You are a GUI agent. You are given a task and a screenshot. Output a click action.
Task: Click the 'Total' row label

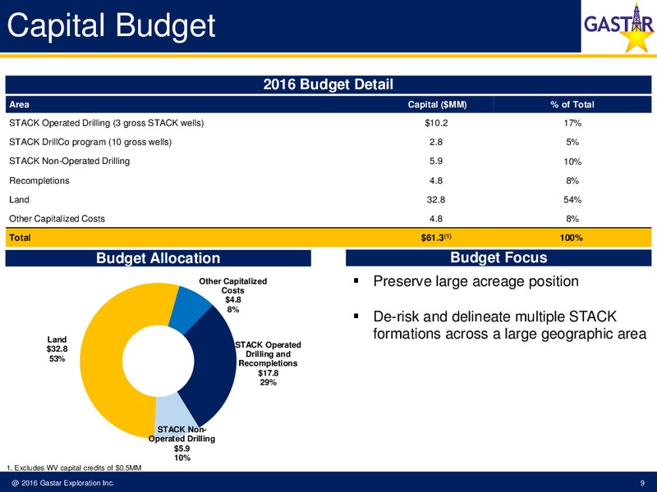(x=20, y=238)
